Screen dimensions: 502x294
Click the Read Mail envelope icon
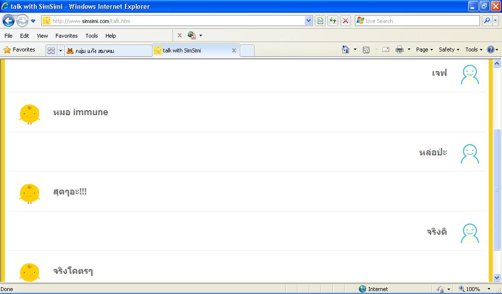pos(386,49)
